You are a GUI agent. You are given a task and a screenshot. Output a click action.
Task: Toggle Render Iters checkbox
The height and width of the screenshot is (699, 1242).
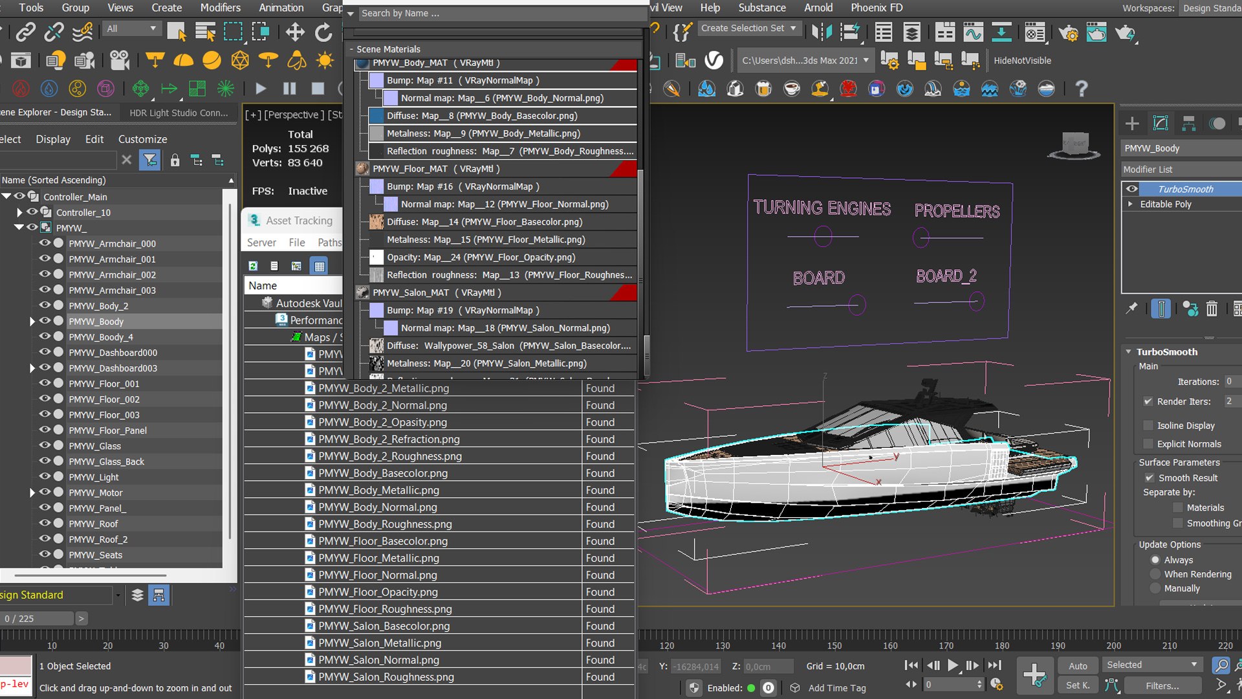pyautogui.click(x=1148, y=401)
